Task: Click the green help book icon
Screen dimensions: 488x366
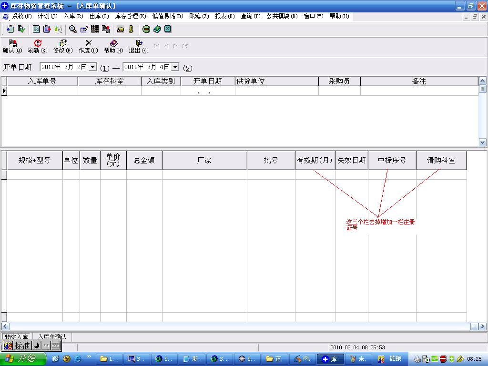Action: click(157, 29)
